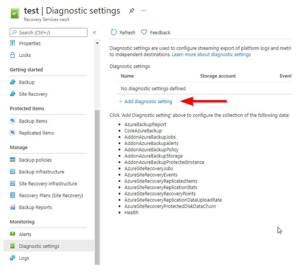Click 'No diagnostic settings defined' row
The width and height of the screenshot is (299, 272).
click(204, 89)
